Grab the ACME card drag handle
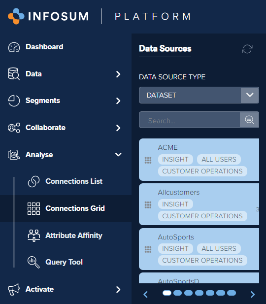This screenshot has width=266, height=304. 148,160
